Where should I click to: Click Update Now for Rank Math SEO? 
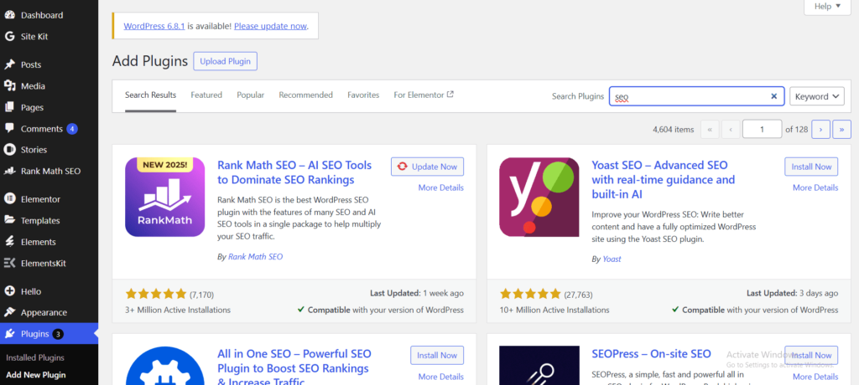pos(427,167)
